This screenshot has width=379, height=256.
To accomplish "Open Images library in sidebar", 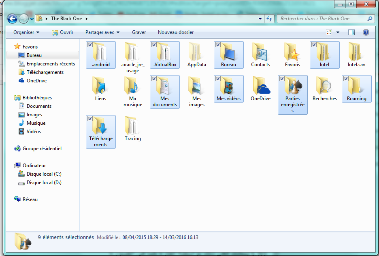I will (x=30, y=115).
